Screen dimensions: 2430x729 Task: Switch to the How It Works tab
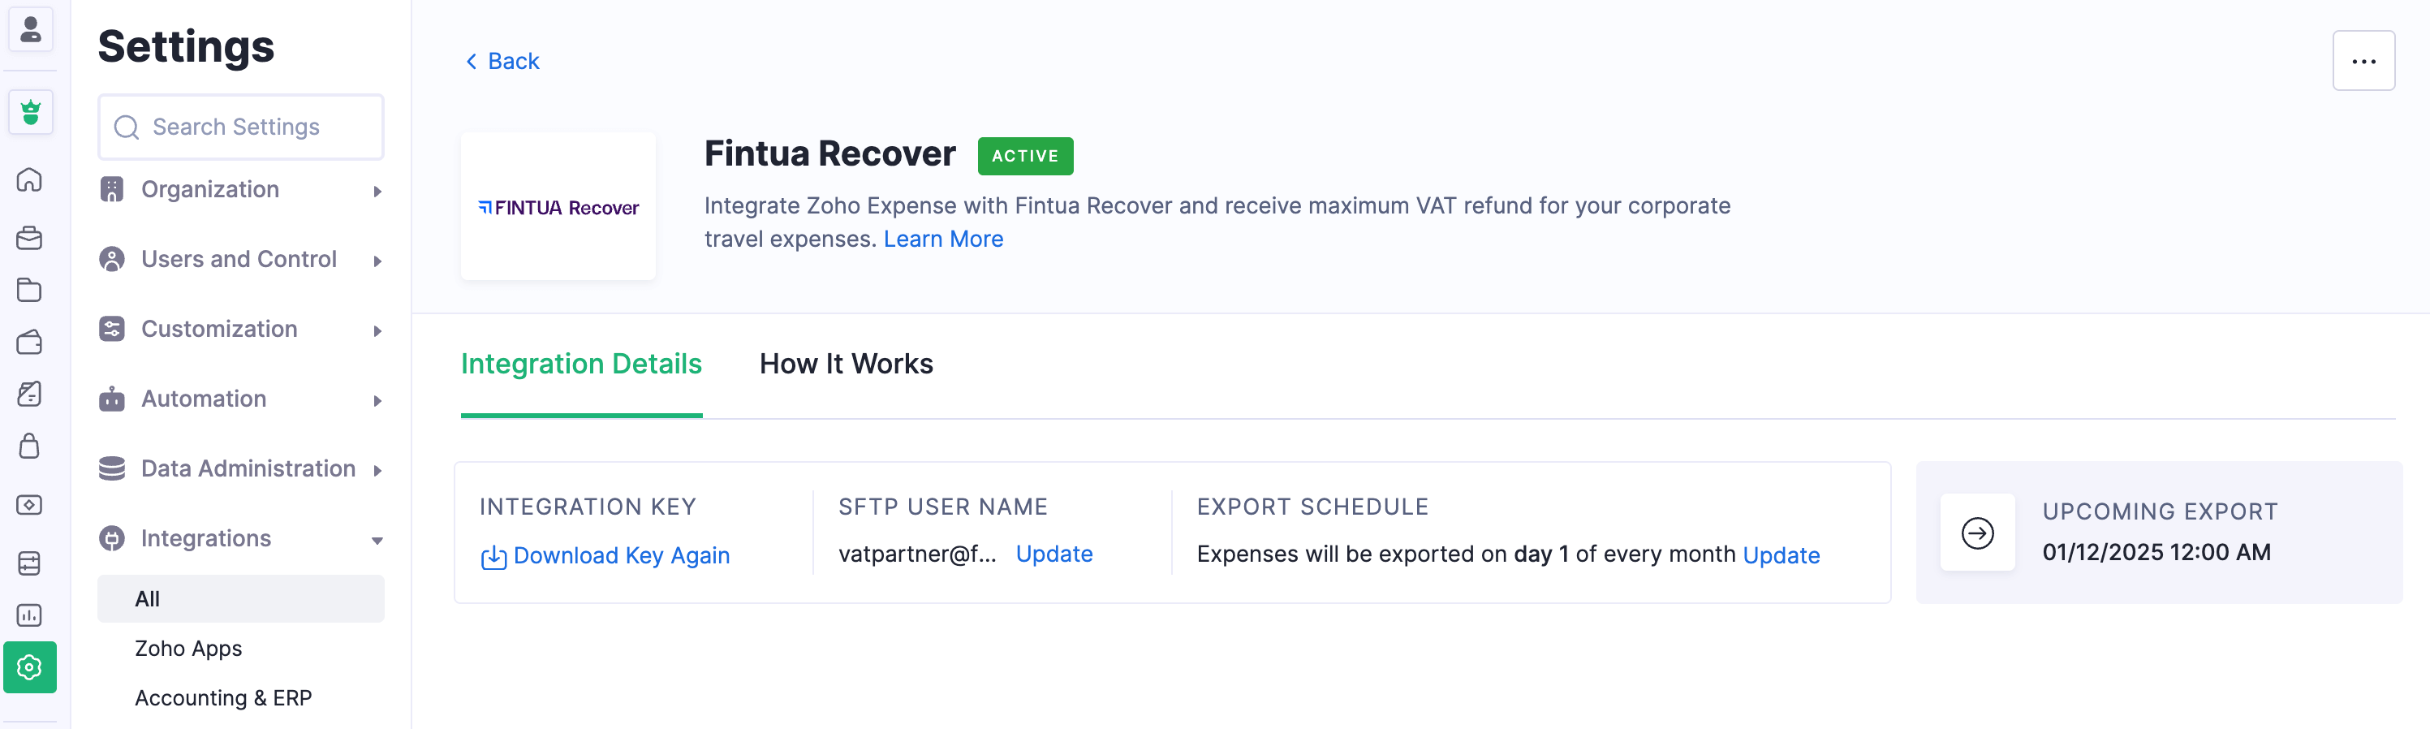(845, 364)
